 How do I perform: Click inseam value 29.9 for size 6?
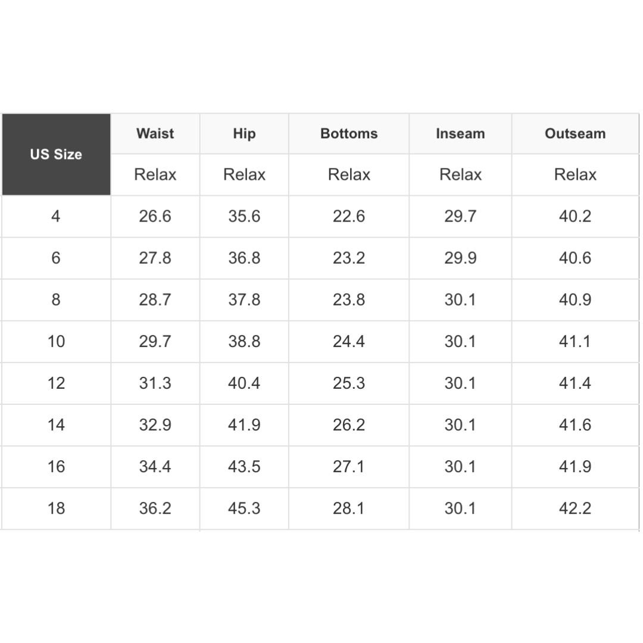pyautogui.click(x=460, y=258)
